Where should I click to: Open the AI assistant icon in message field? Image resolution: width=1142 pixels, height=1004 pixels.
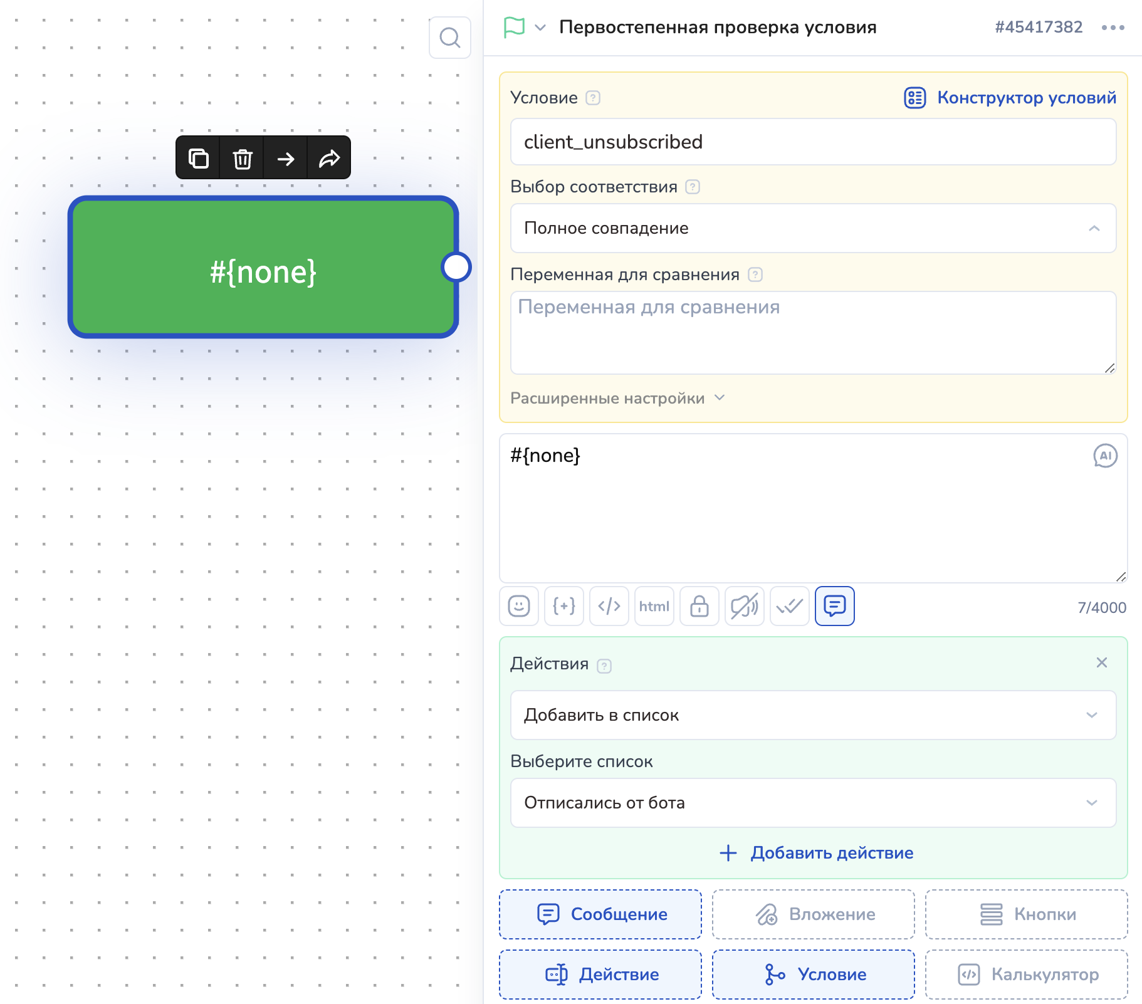click(1105, 456)
